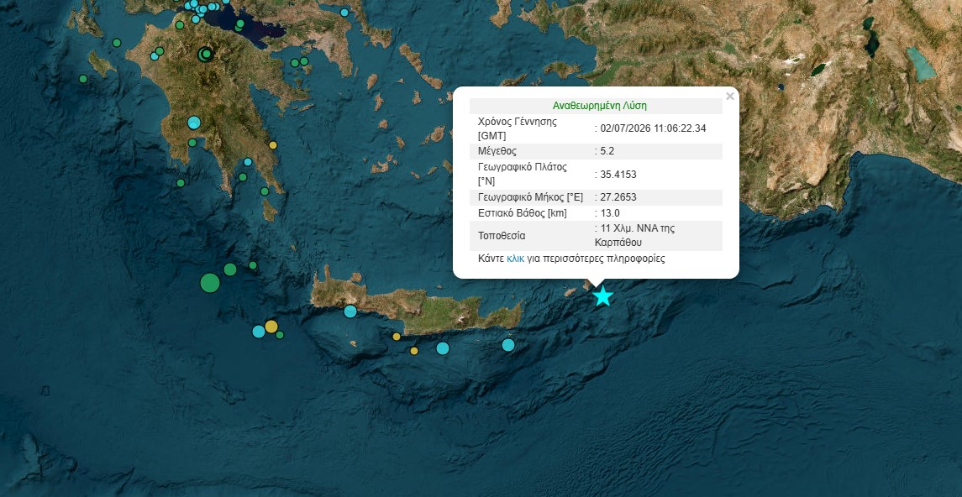Select the 'Μέγεθος' row label
The width and height of the screenshot is (962, 497).
497,151
